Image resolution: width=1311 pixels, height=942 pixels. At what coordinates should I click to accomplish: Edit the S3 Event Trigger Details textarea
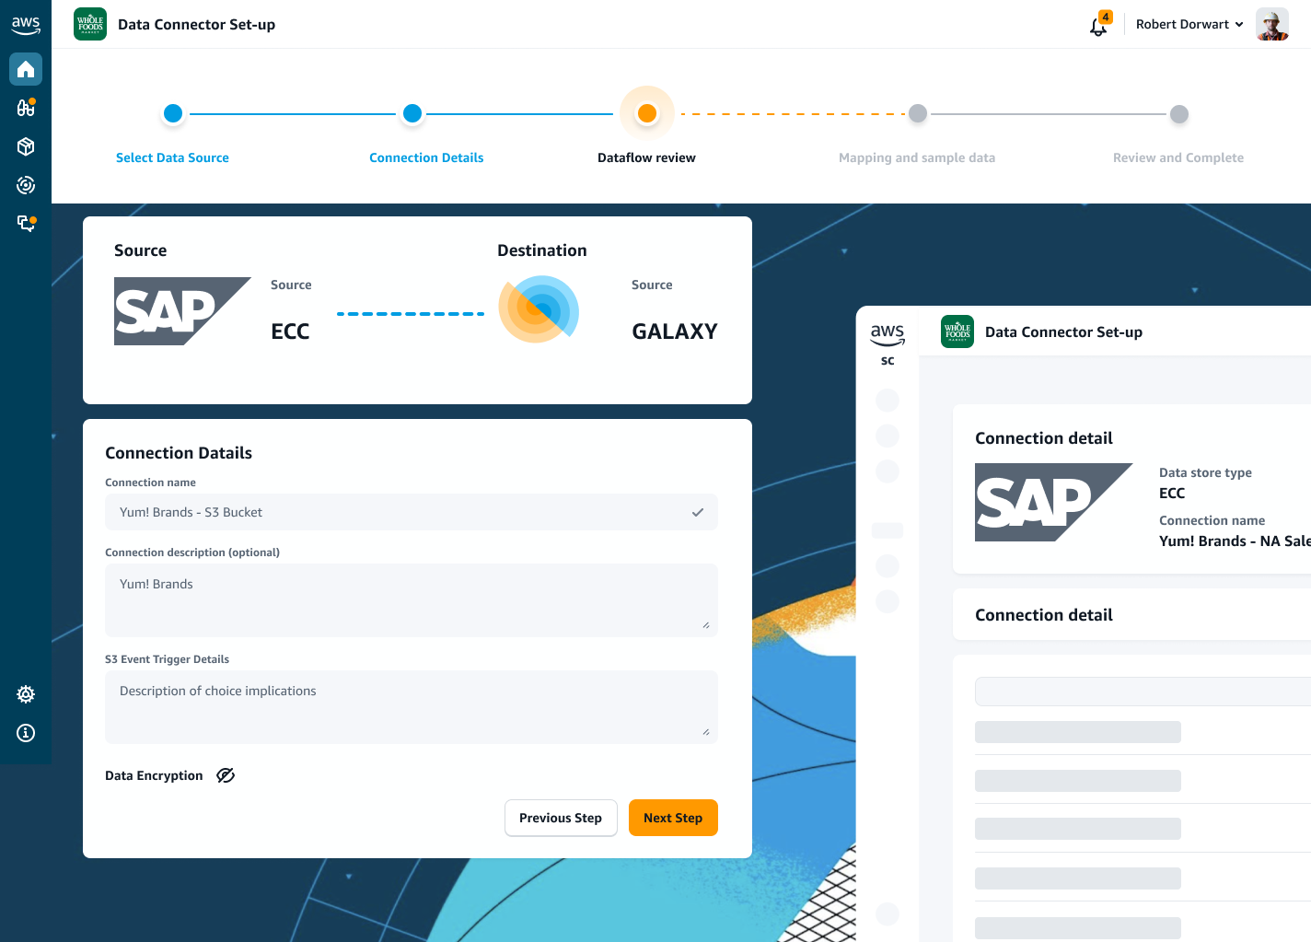pyautogui.click(x=412, y=707)
